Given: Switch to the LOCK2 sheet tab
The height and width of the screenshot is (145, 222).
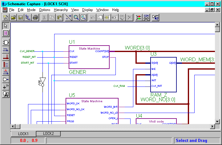Looking at the screenshot, I should pyautogui.click(x=48, y=134).
